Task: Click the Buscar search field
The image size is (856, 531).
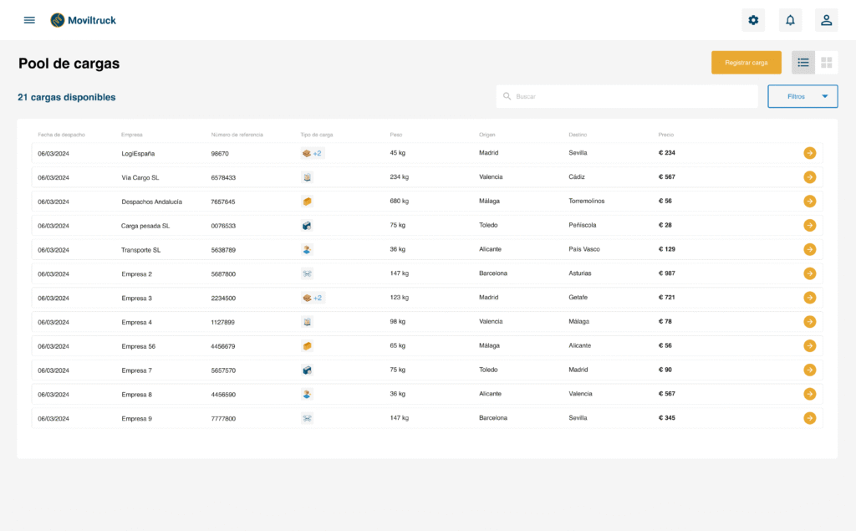Action: pos(627,96)
